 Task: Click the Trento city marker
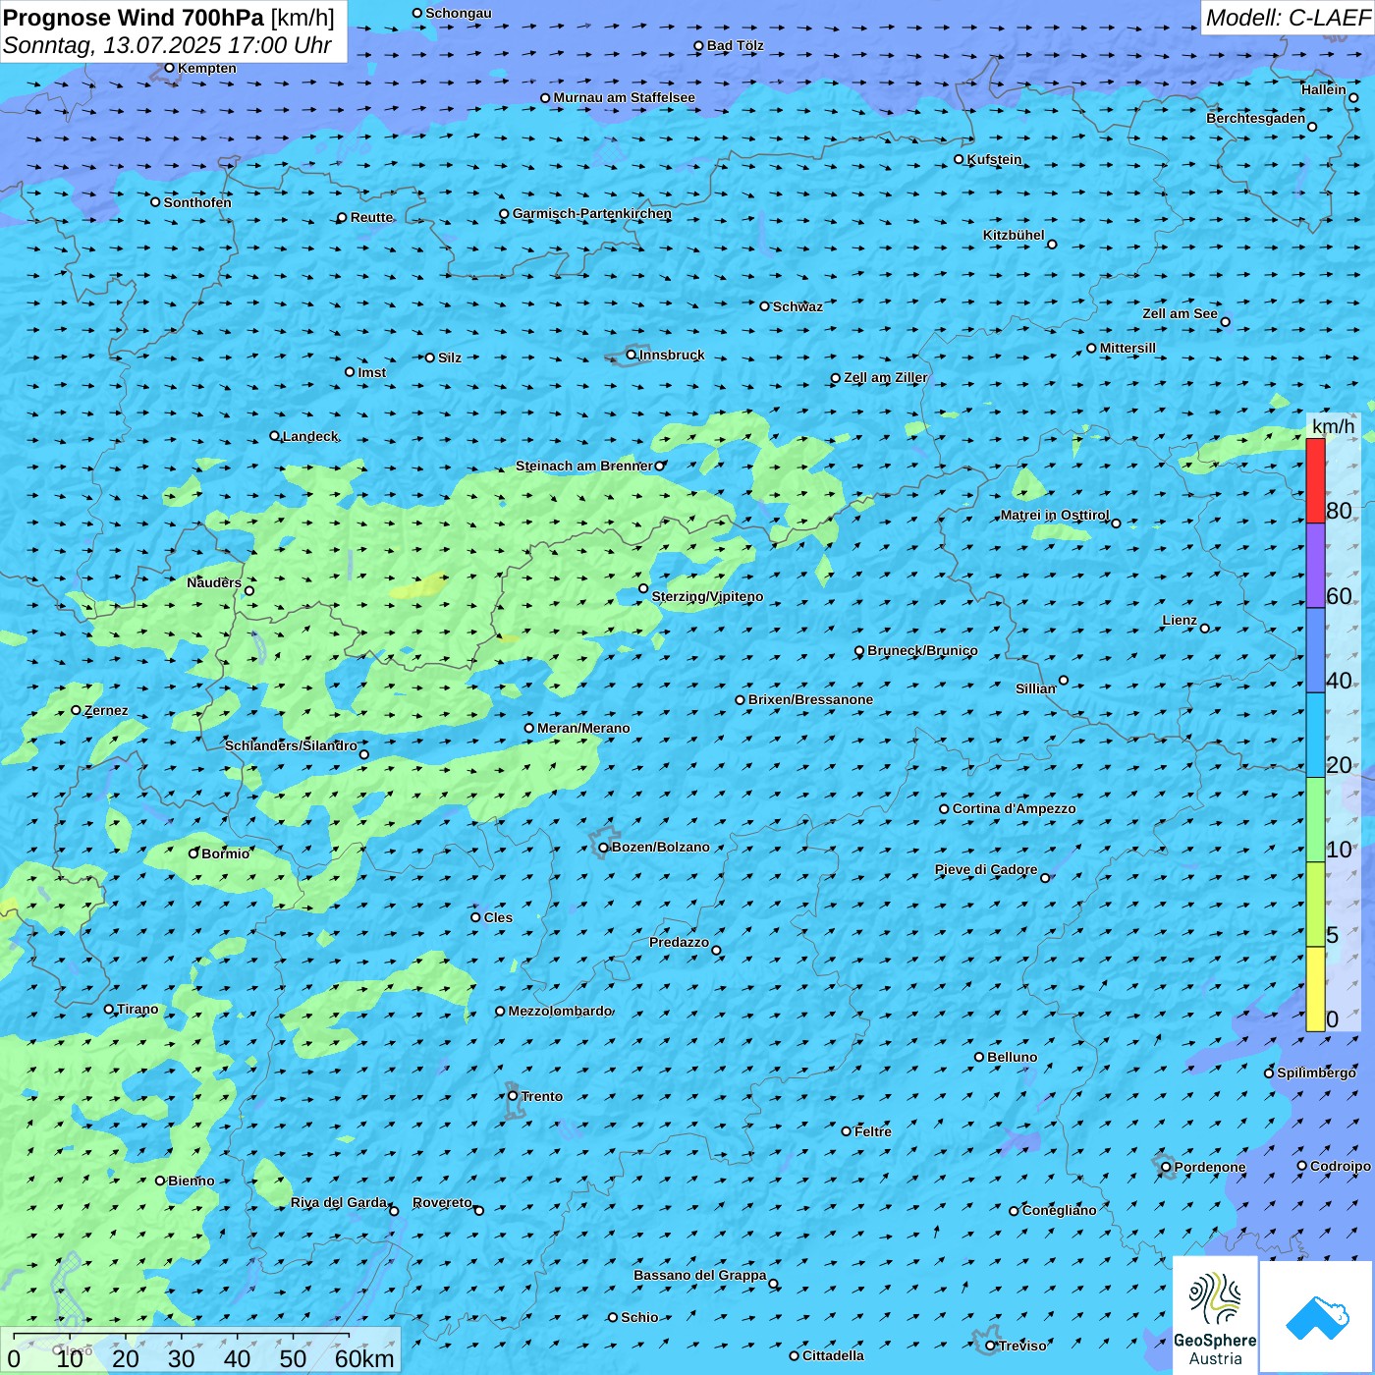coord(513,1096)
